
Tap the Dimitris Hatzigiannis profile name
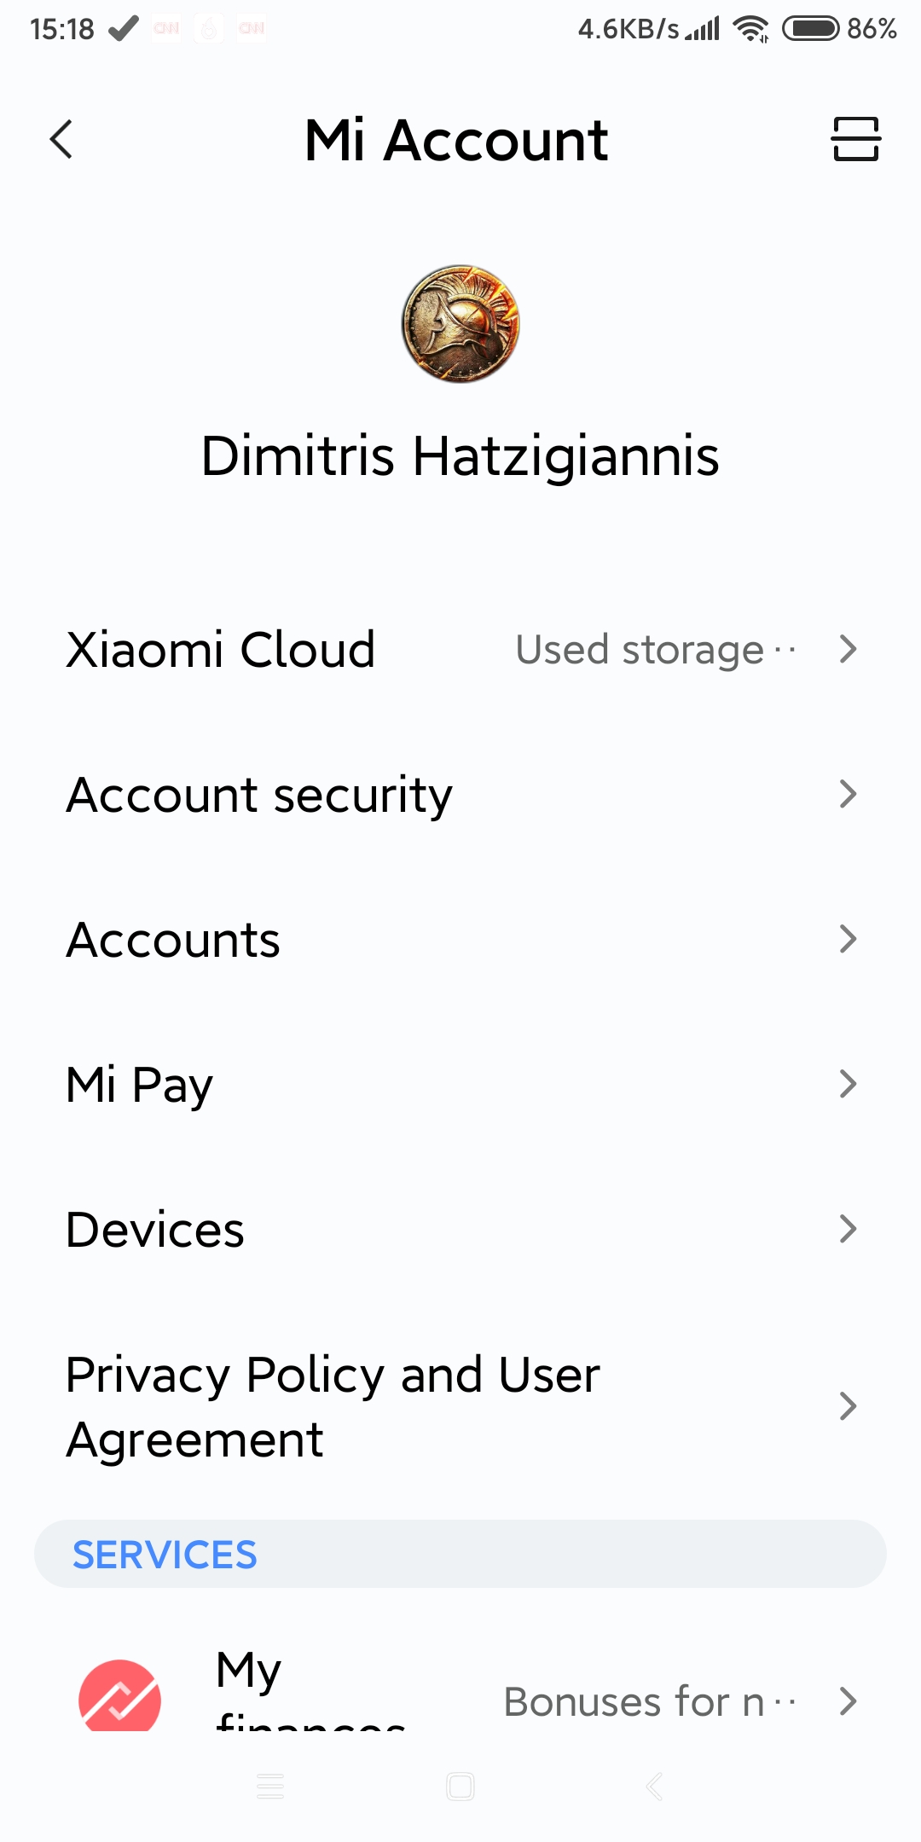(x=460, y=455)
